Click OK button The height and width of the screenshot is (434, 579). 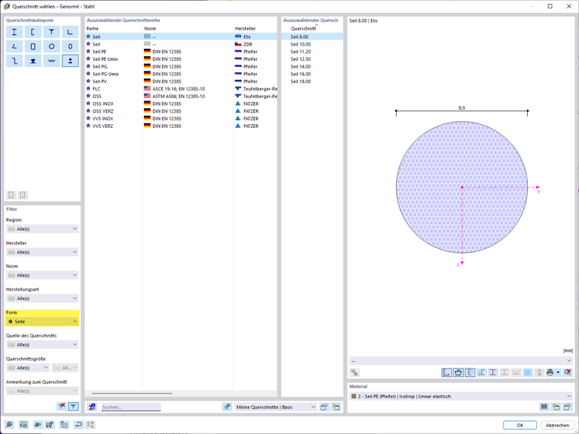(x=520, y=425)
